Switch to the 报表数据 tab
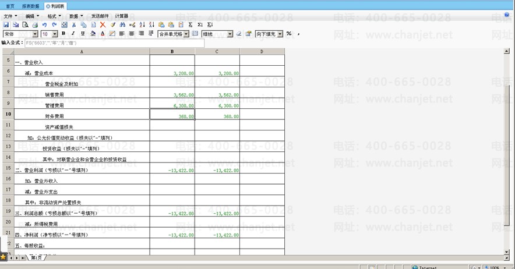 coord(31,5)
